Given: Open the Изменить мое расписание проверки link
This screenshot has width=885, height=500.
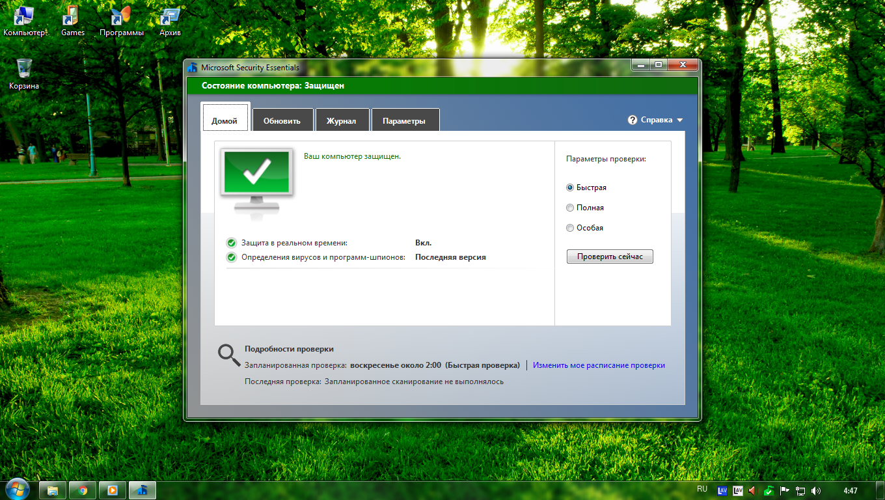Looking at the screenshot, I should click(599, 365).
